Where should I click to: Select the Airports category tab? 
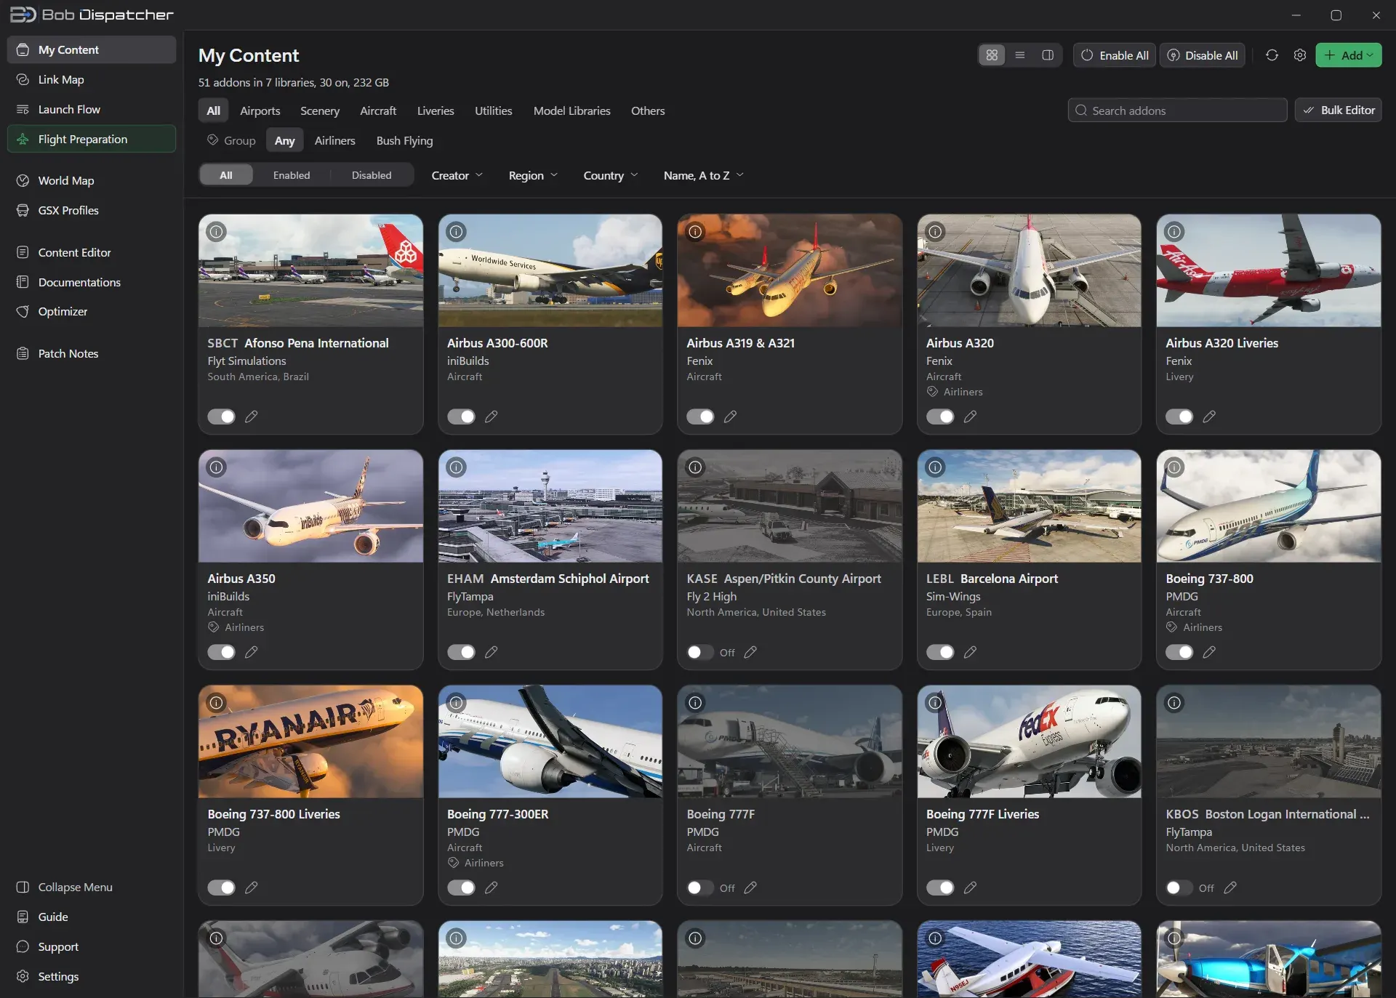tap(260, 110)
